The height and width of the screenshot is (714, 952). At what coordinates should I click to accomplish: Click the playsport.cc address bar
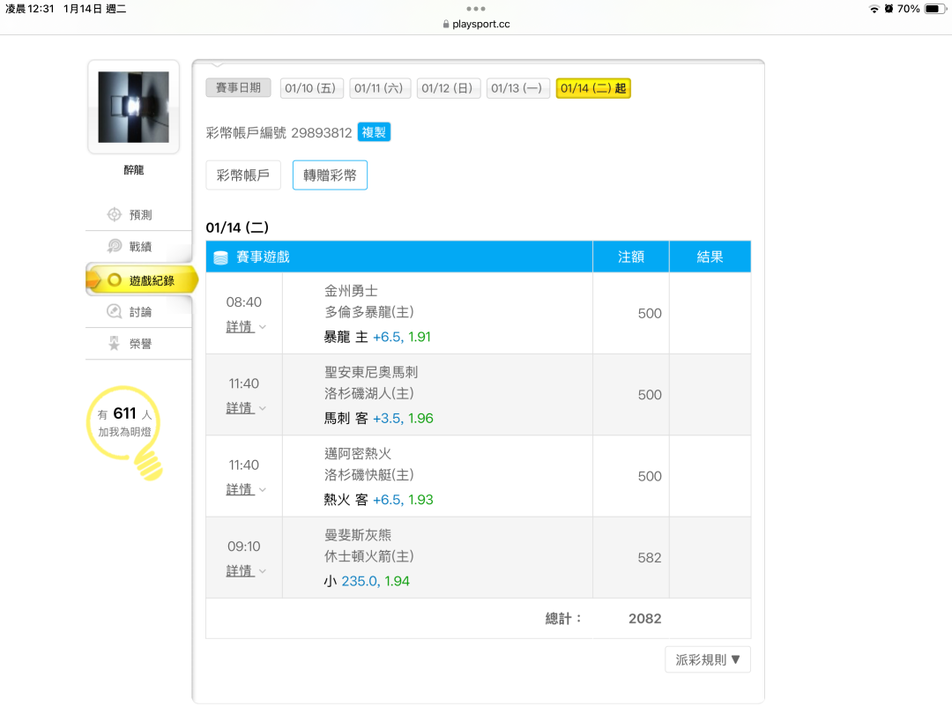[476, 25]
